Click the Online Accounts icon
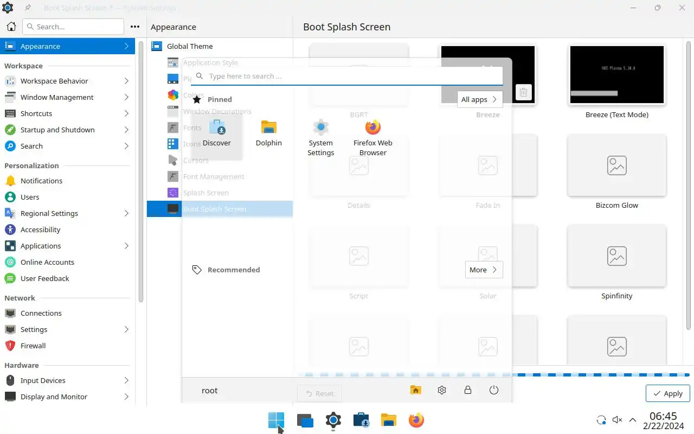 (10, 262)
